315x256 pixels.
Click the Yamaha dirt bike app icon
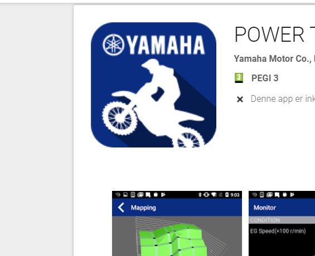(x=153, y=85)
